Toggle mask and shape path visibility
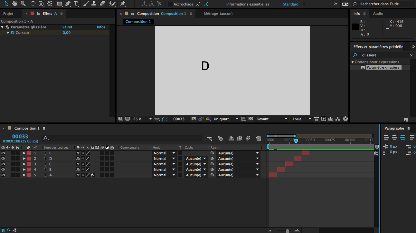 point(165,119)
